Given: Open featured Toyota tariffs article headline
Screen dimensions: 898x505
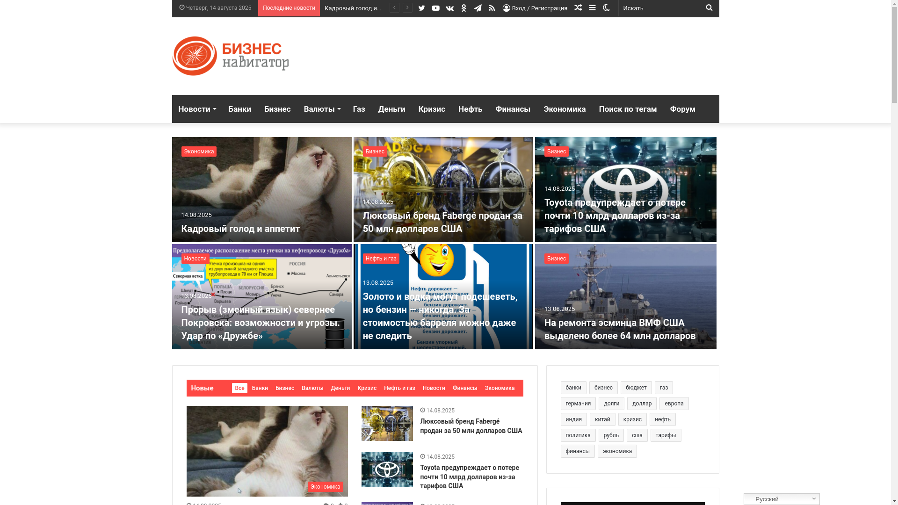Looking at the screenshot, I should coord(615,216).
